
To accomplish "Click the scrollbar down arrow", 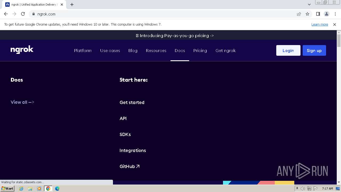I will click(x=339, y=182).
